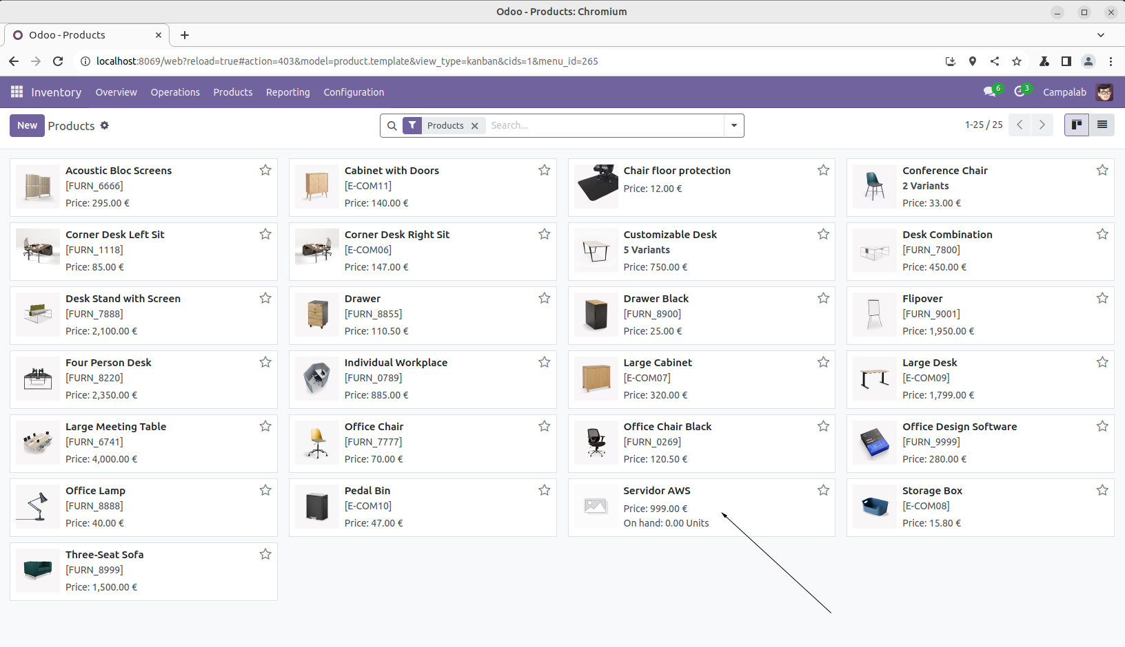Switch to list view

(x=1102, y=125)
